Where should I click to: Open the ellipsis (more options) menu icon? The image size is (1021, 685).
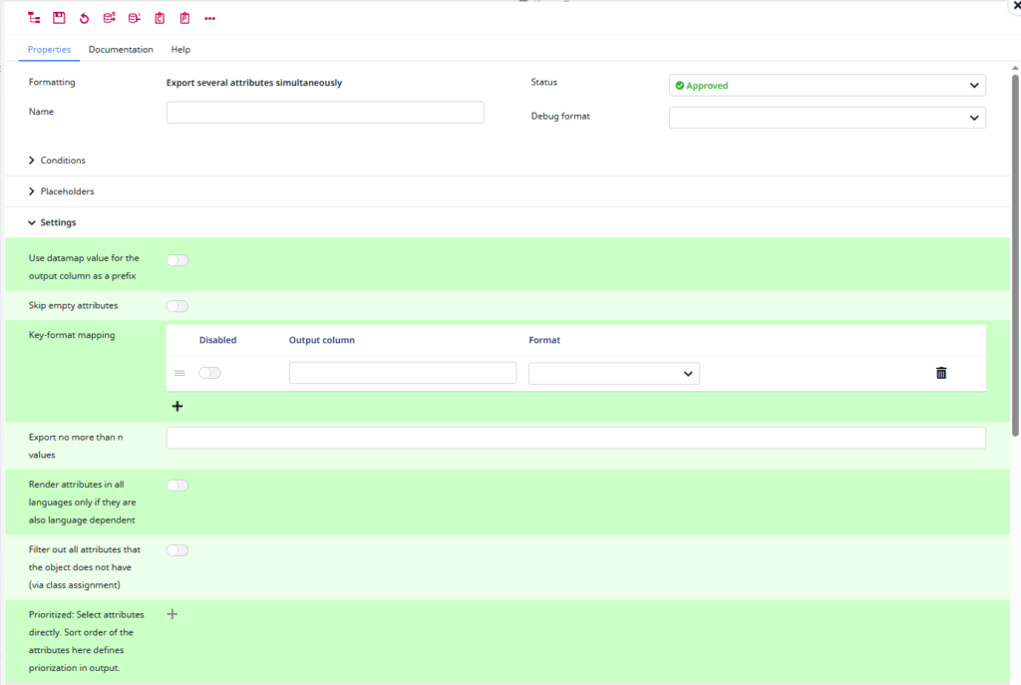210,17
